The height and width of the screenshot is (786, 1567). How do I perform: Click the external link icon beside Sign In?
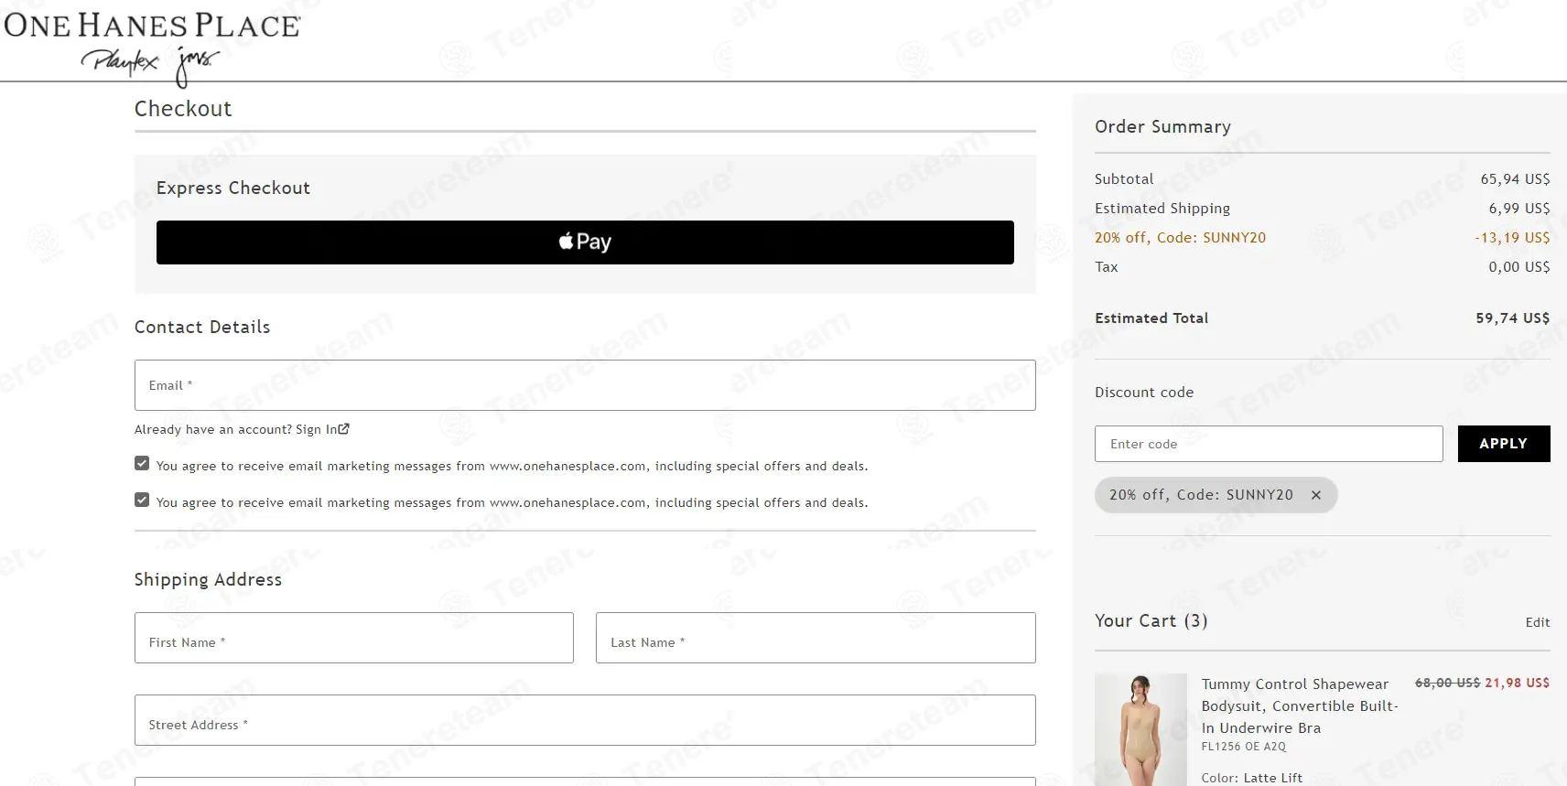click(x=344, y=429)
